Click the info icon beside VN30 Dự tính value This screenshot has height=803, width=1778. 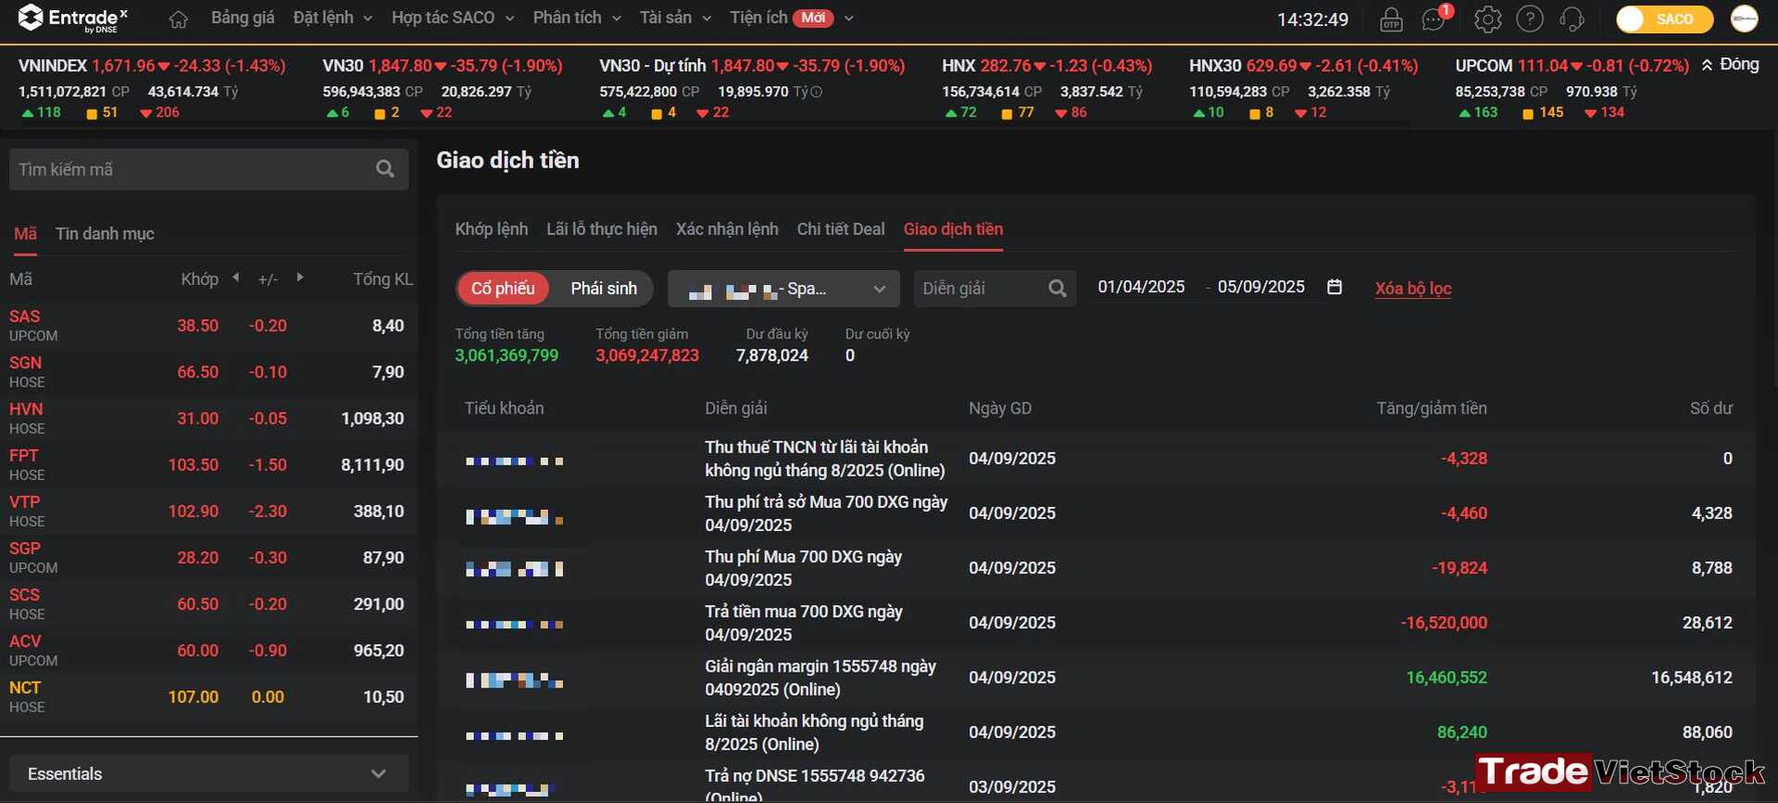pos(817,92)
